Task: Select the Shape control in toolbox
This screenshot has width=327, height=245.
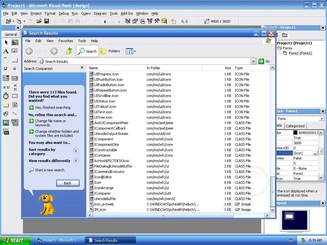Action: (6, 114)
